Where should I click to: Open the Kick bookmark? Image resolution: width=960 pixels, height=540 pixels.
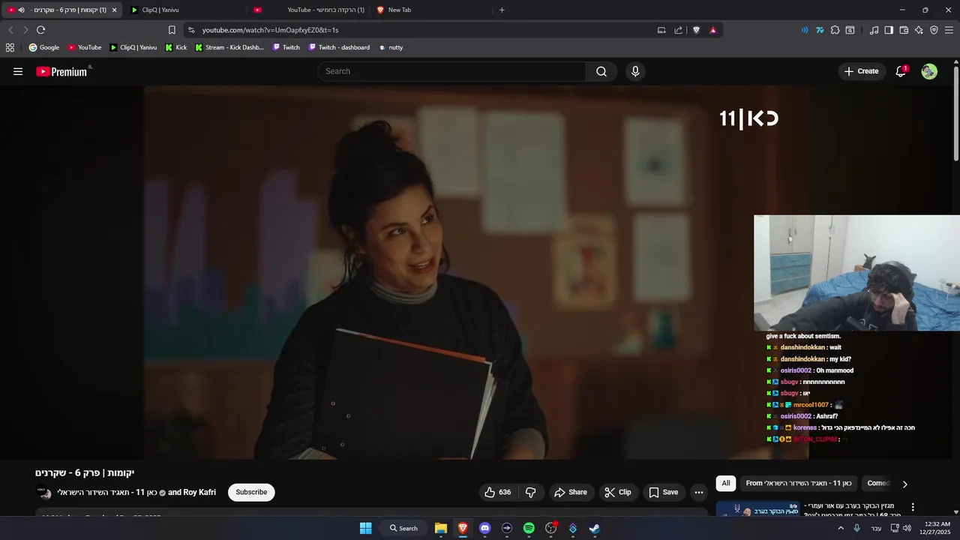click(176, 47)
